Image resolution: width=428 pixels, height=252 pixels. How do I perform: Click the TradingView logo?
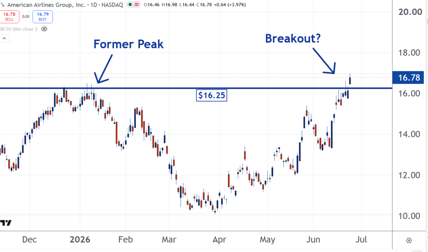6,223
